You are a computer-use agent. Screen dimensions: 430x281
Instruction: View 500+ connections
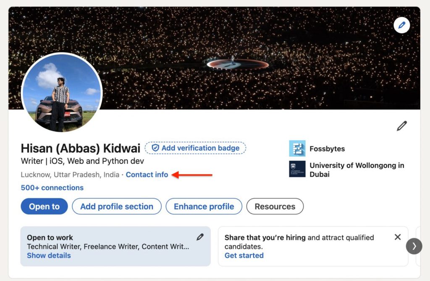(x=52, y=187)
